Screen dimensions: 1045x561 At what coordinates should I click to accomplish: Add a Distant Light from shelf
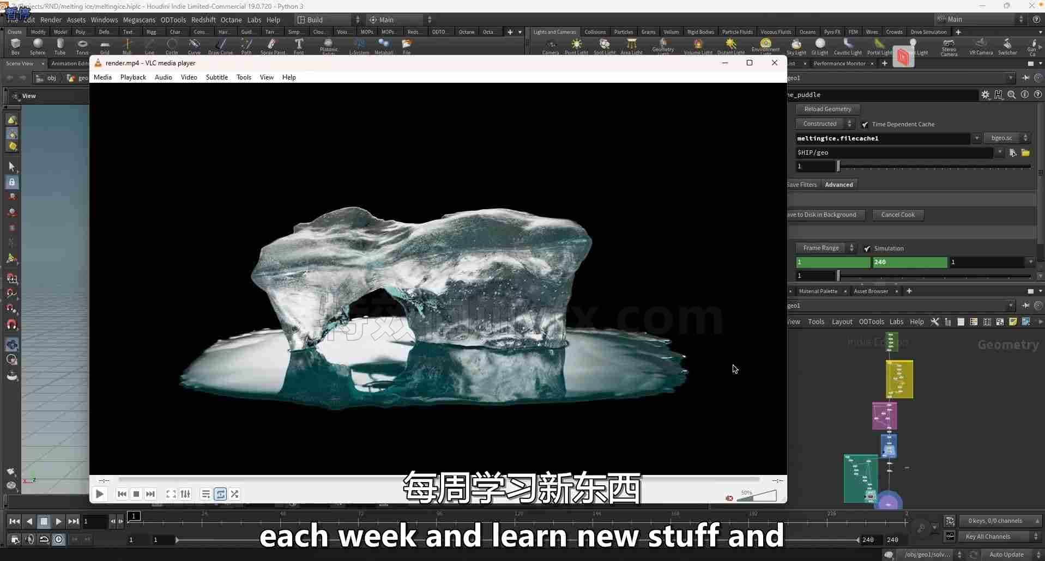point(731,46)
